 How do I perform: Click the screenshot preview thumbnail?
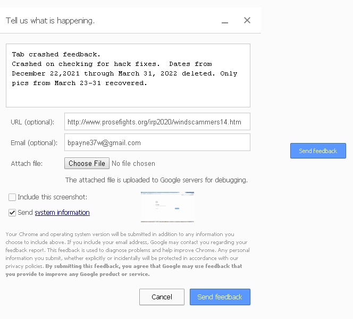(x=167, y=207)
